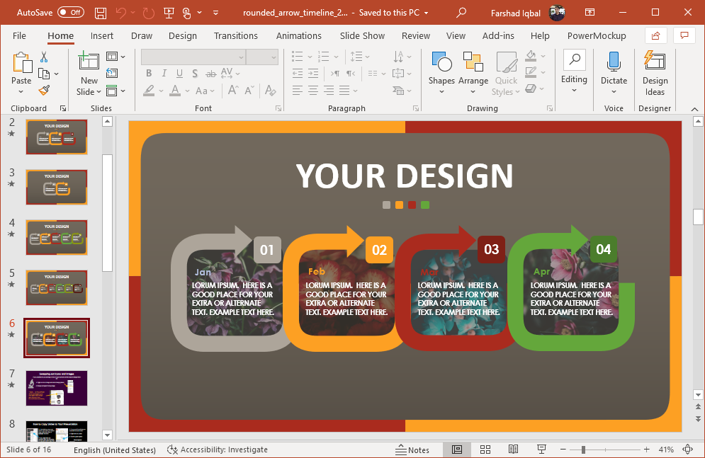Click the Cut scissors icon

44,57
